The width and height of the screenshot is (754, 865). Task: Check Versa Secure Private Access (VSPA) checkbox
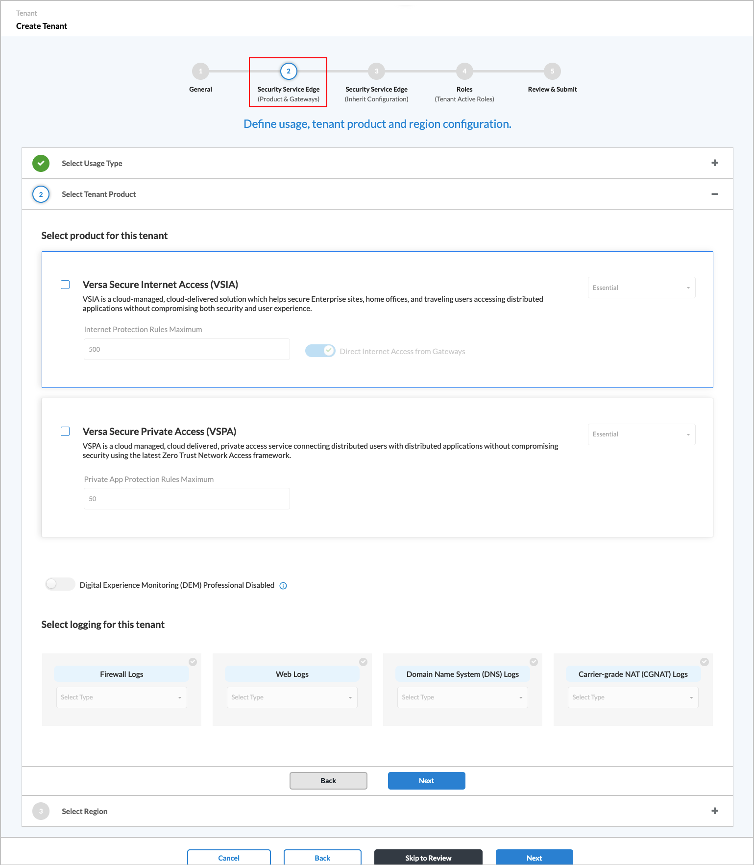65,431
